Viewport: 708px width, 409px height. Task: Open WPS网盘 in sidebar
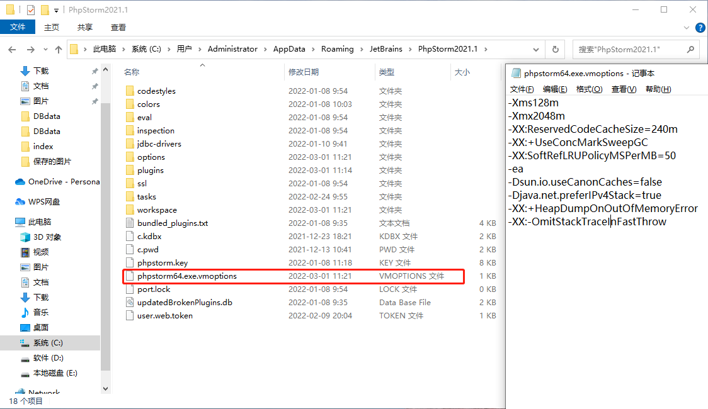point(44,202)
